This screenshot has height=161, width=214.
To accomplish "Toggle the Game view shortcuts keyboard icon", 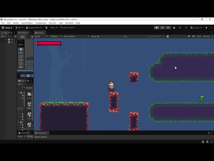I will [193, 37].
